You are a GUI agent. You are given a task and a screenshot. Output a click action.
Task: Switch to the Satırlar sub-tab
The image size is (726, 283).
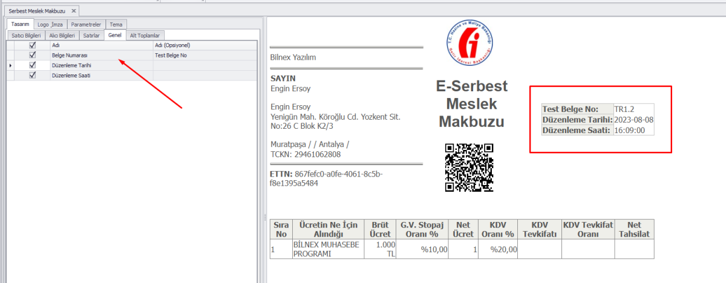click(x=91, y=36)
